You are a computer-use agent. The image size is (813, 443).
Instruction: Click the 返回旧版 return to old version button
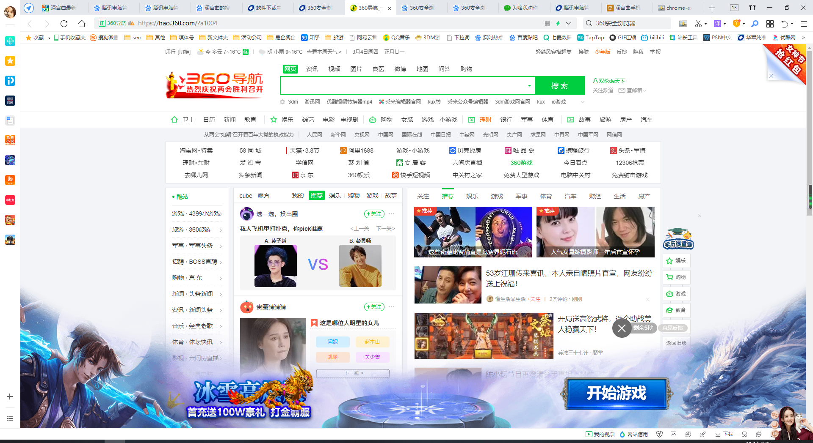pyautogui.click(x=676, y=343)
